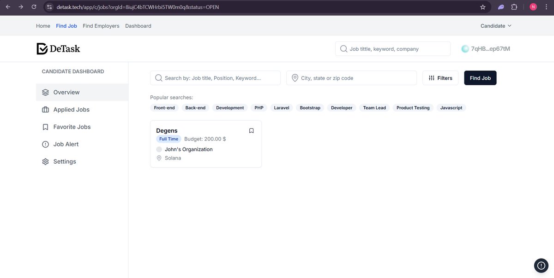This screenshot has height=278, width=554.
Task: Go to Home in top navigation
Action: click(43, 26)
